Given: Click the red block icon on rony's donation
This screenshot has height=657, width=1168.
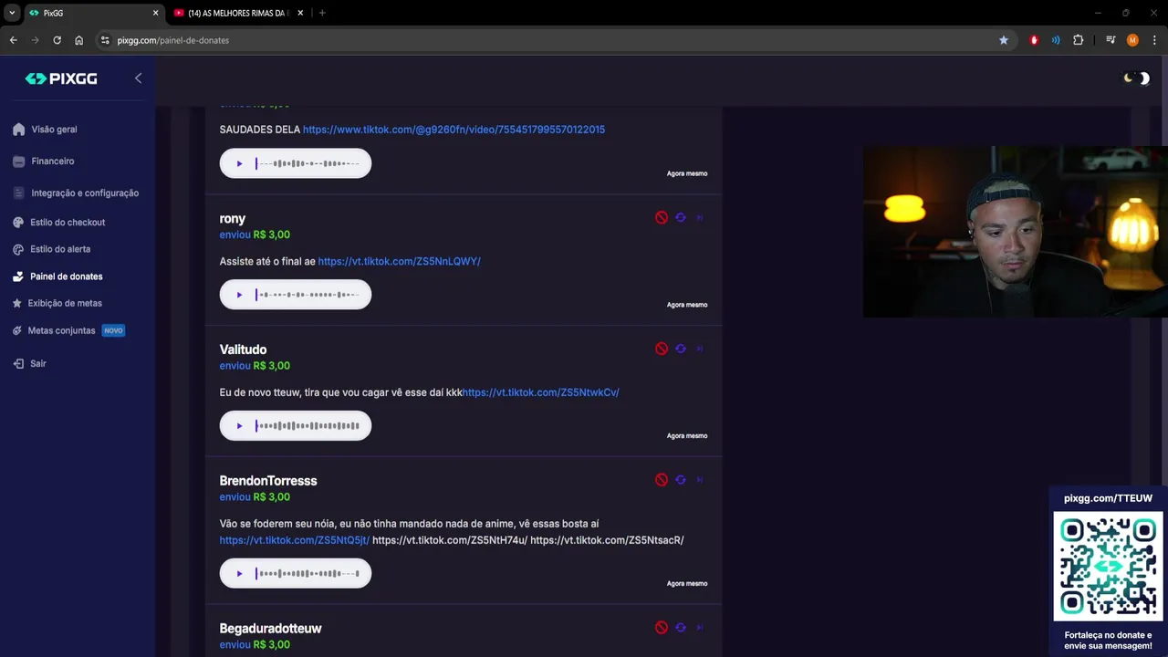Looking at the screenshot, I should (x=662, y=218).
